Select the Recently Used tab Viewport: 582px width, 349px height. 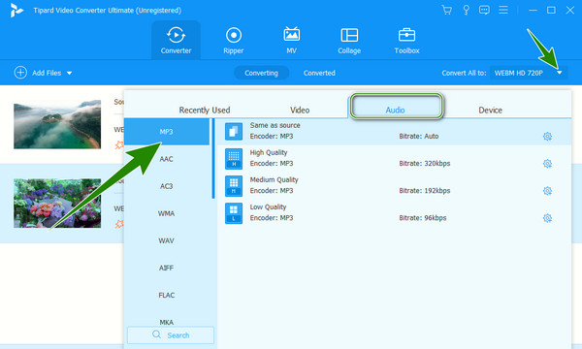click(205, 111)
